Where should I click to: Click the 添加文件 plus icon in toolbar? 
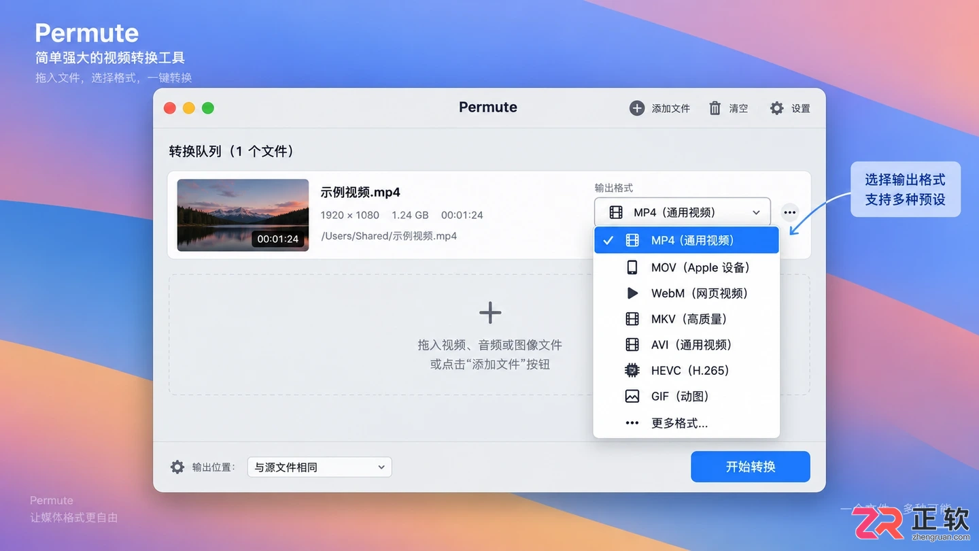[636, 108]
